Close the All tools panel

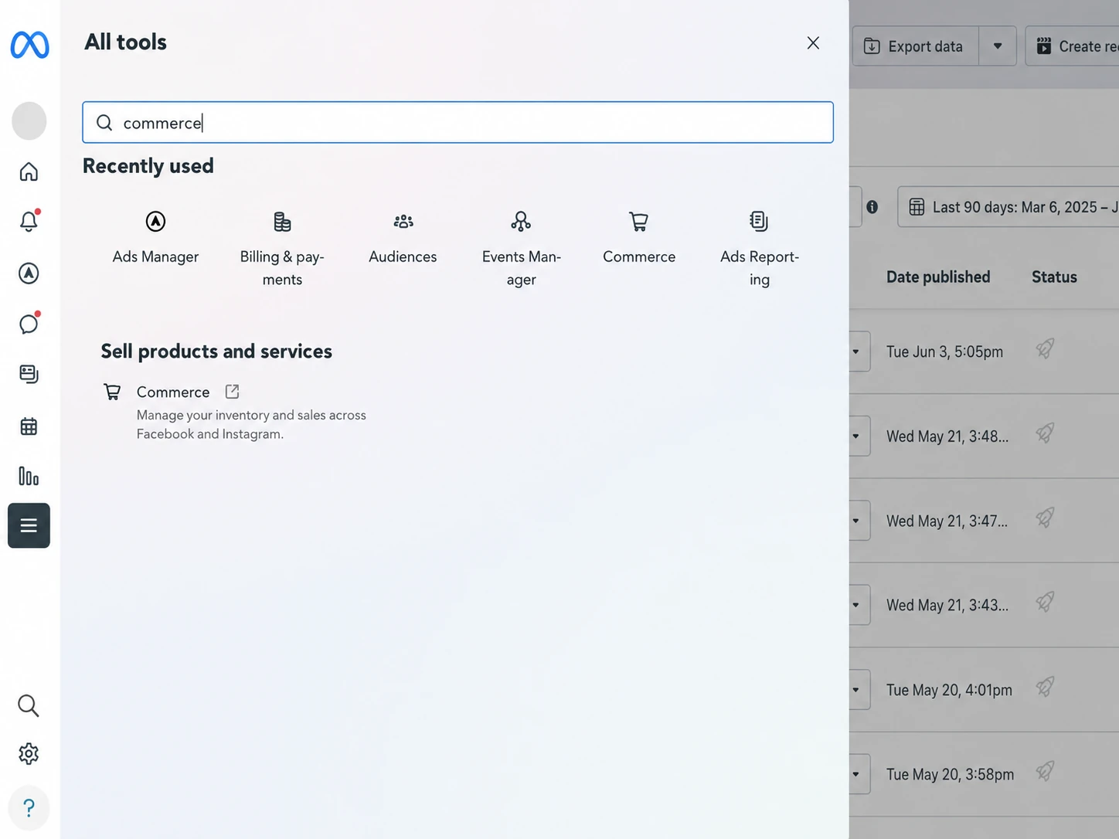[813, 43]
